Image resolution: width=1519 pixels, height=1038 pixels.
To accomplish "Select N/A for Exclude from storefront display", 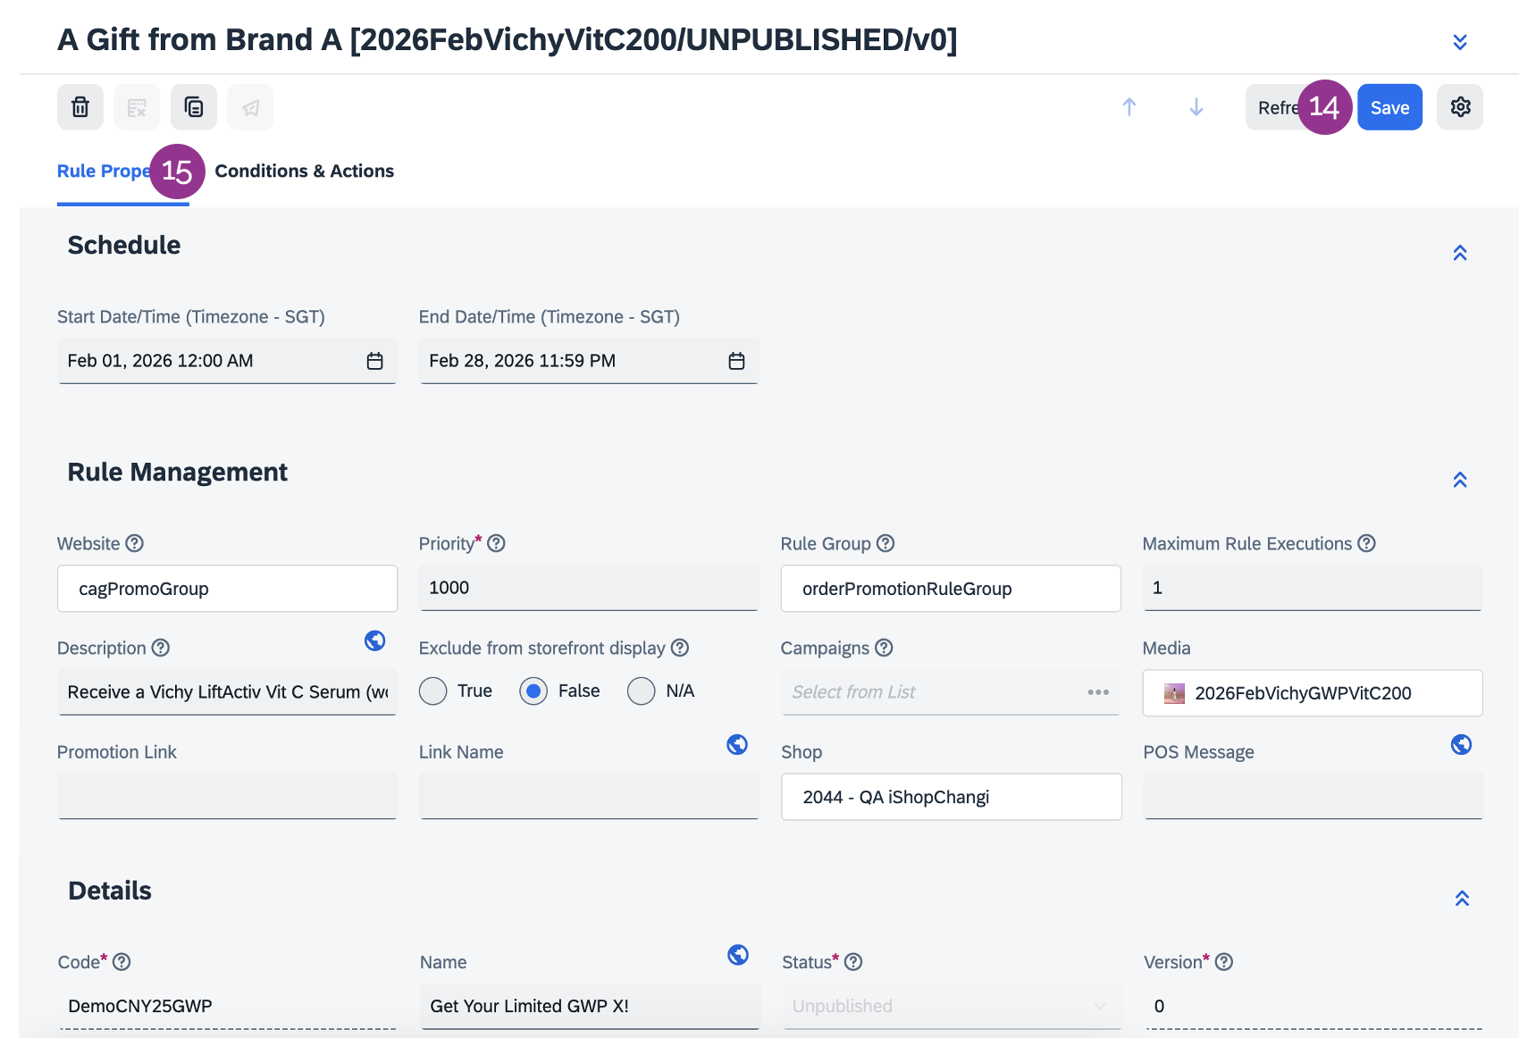I will (642, 691).
